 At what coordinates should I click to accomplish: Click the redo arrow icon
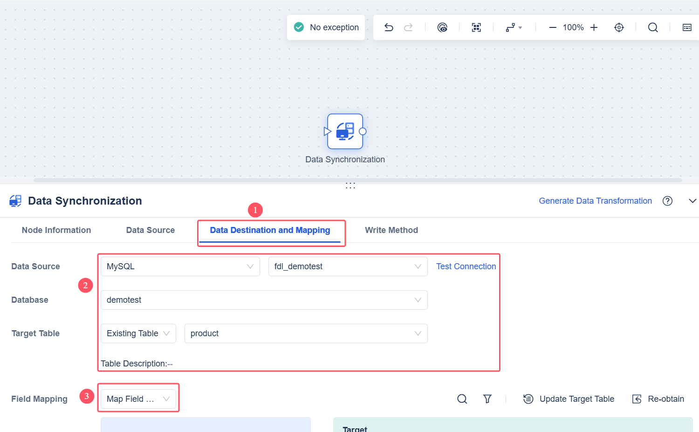pyautogui.click(x=408, y=27)
